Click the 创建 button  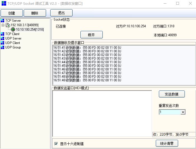12,13
